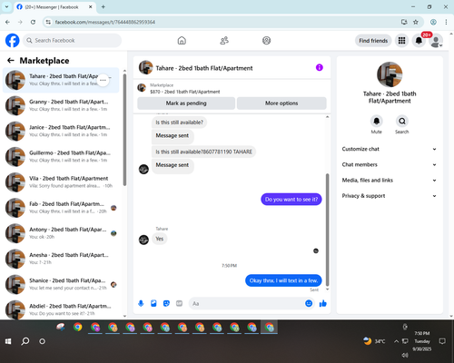Click the 'Do you want to see it?' message

(x=291, y=200)
